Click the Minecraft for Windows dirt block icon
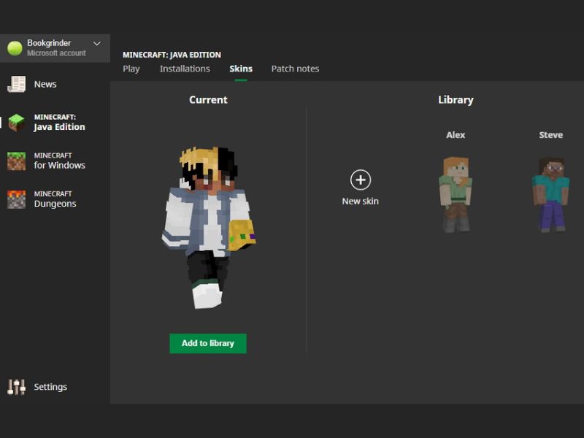 pos(16,161)
